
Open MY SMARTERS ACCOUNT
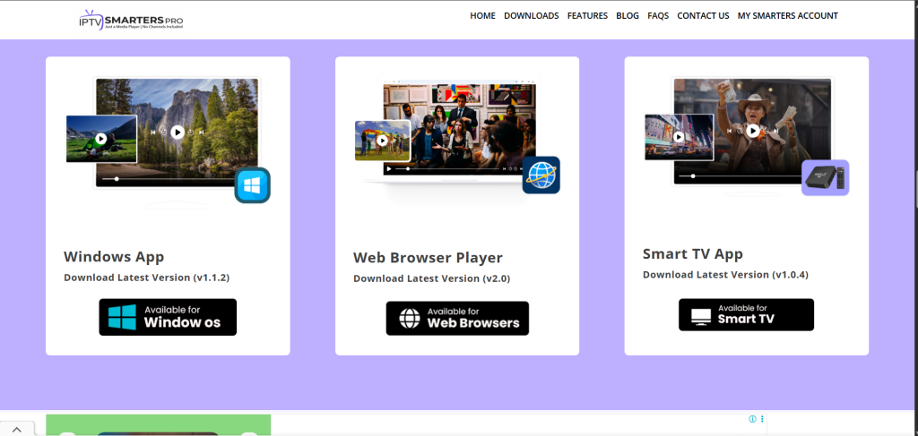click(x=787, y=16)
